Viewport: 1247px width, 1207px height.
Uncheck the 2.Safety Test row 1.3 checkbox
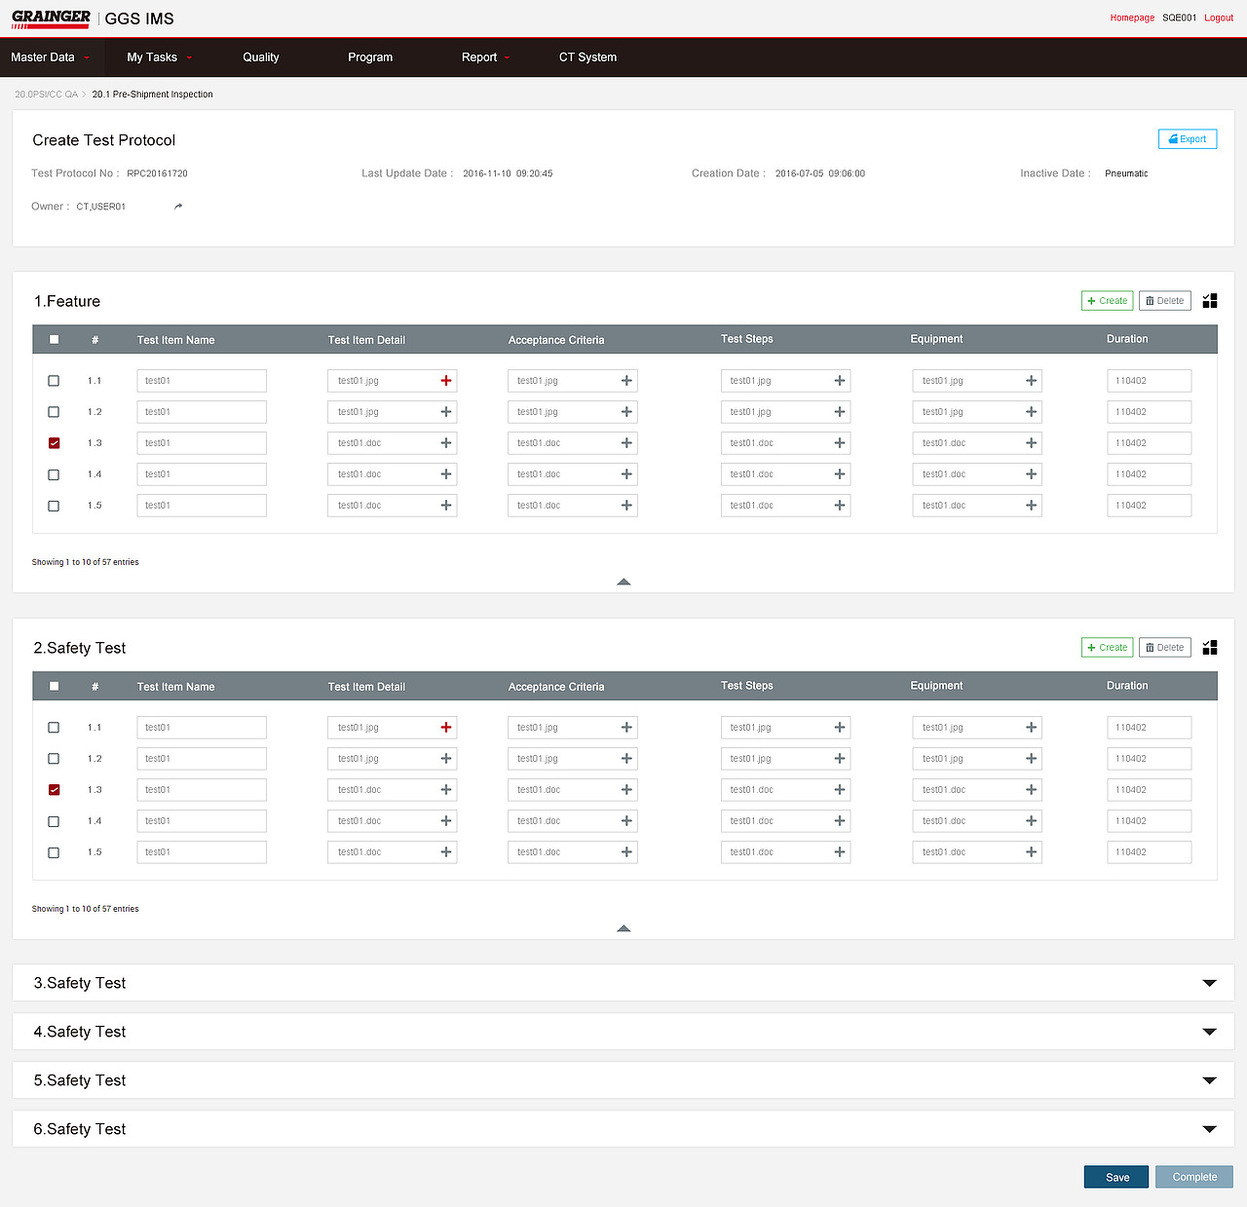54,790
